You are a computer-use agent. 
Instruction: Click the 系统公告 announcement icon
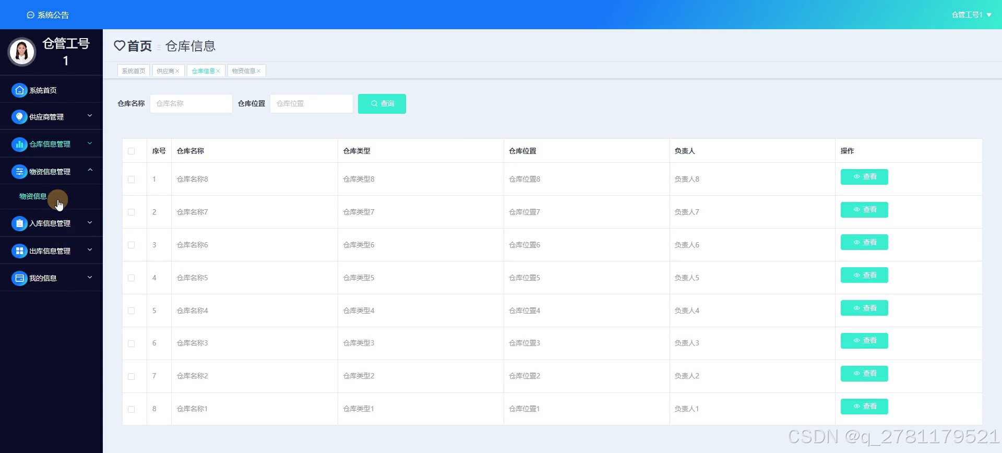coord(30,15)
